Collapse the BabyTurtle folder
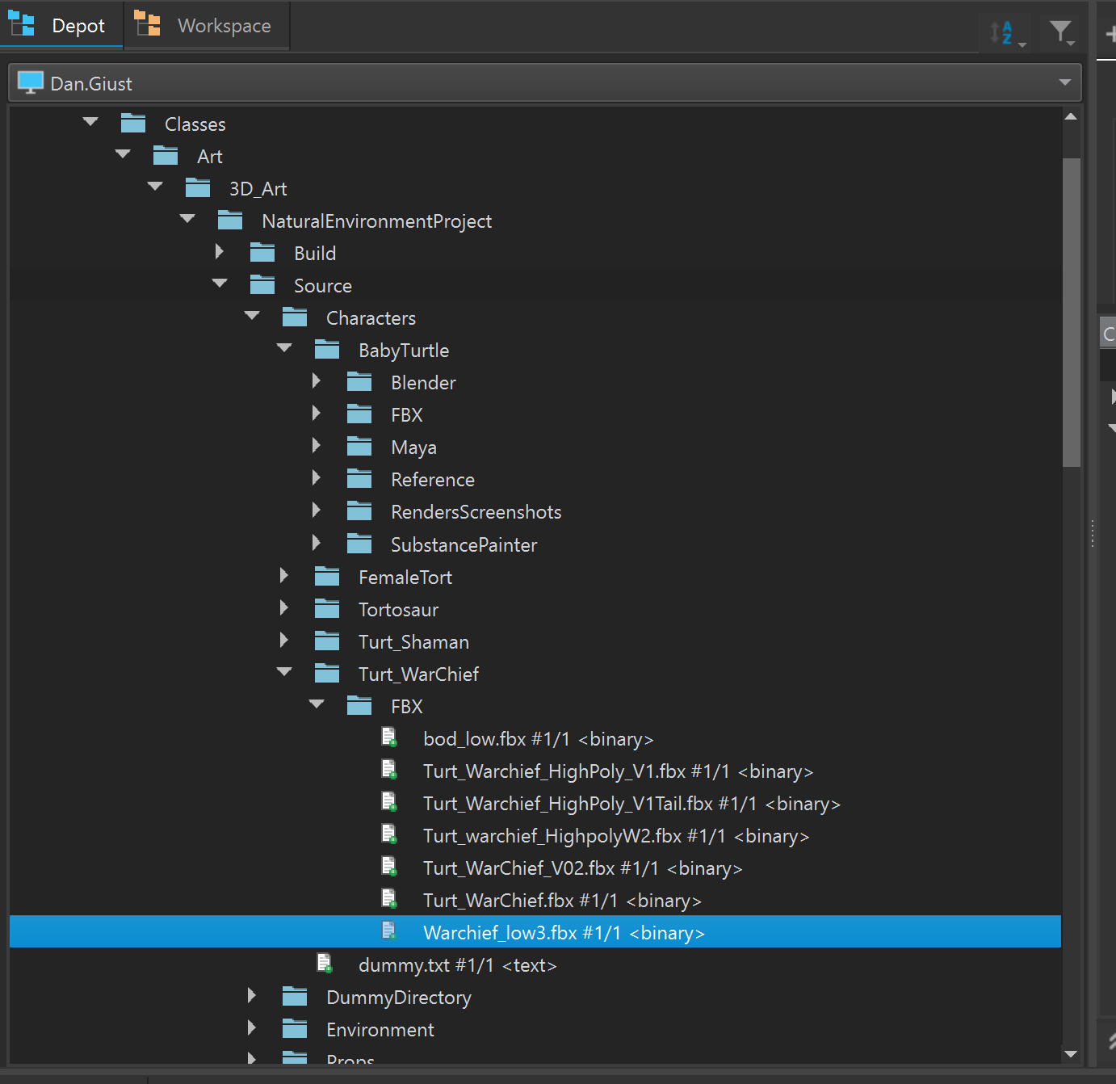This screenshot has height=1084, width=1116. [x=284, y=348]
